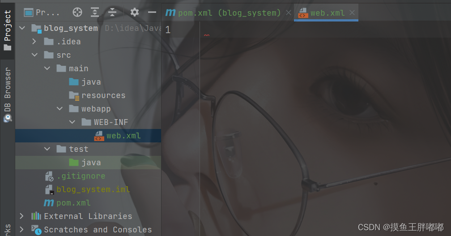Select the test folder row
Screen dimensions: 451x236
coord(88,149)
